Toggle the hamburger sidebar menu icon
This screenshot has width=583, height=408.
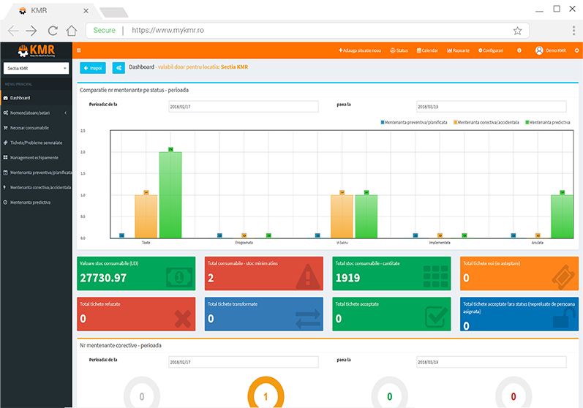(79, 50)
